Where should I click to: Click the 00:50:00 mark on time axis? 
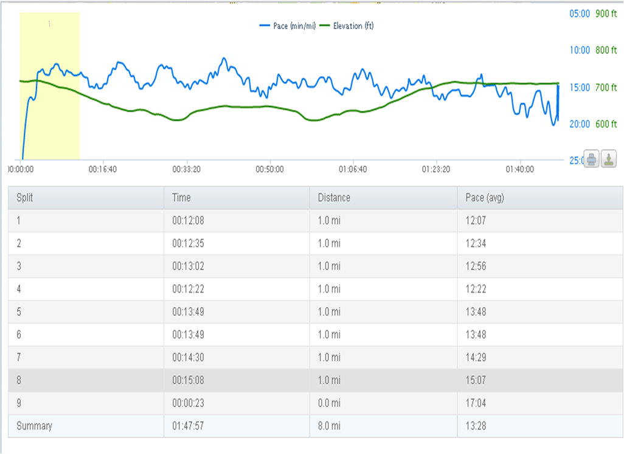pyautogui.click(x=269, y=170)
